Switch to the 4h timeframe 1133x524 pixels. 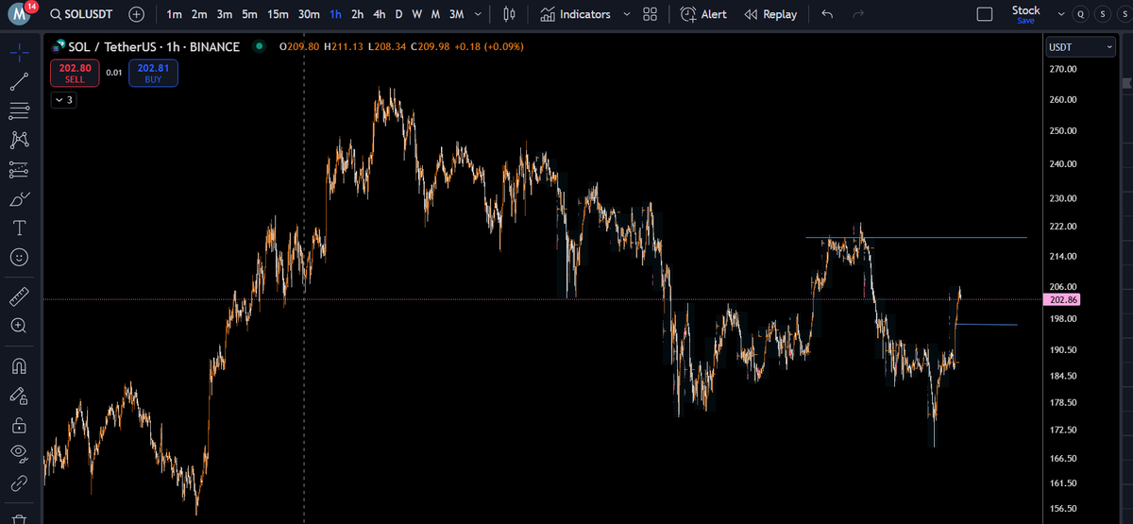pyautogui.click(x=379, y=15)
